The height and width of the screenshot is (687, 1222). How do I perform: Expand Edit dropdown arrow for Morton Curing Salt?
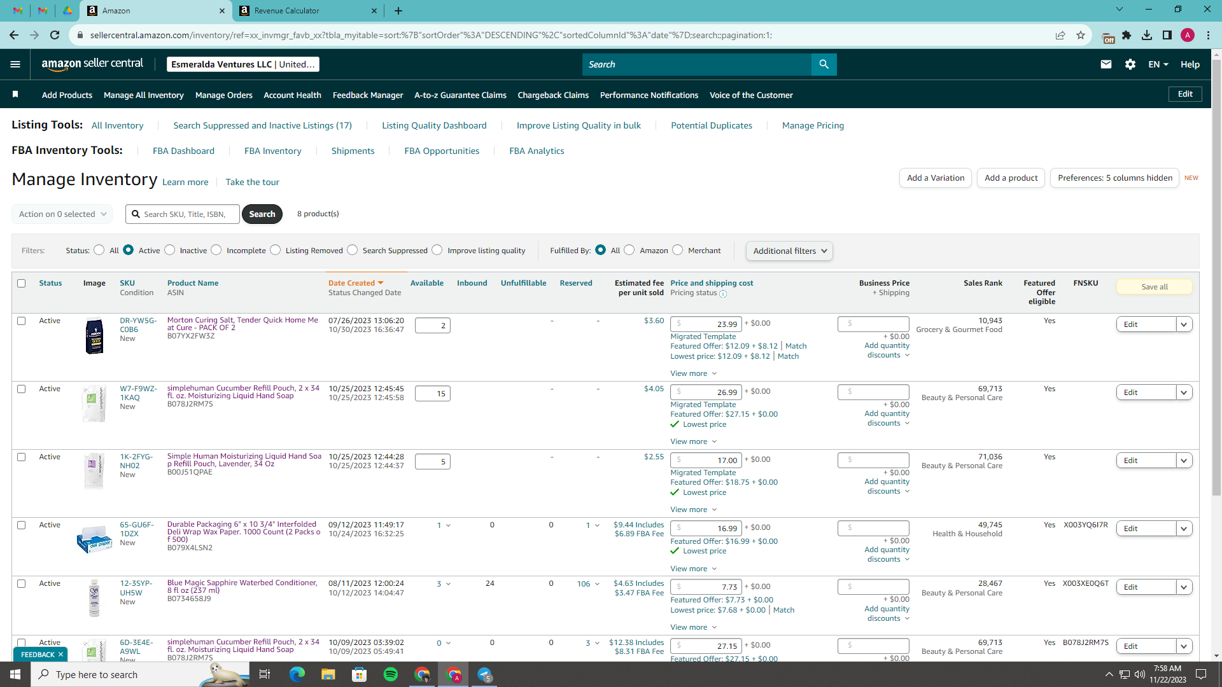[x=1184, y=324]
